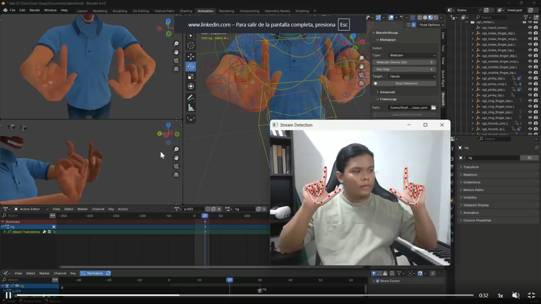Open the Channel menu in graph editor

pos(60,273)
